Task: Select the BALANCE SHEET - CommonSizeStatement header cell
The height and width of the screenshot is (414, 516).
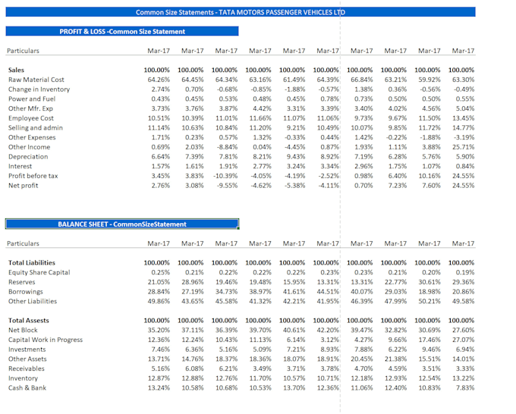Action: [x=122, y=224]
